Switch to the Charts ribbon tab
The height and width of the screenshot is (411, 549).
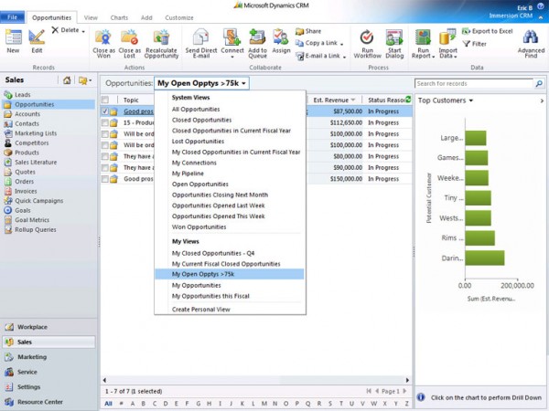click(119, 17)
